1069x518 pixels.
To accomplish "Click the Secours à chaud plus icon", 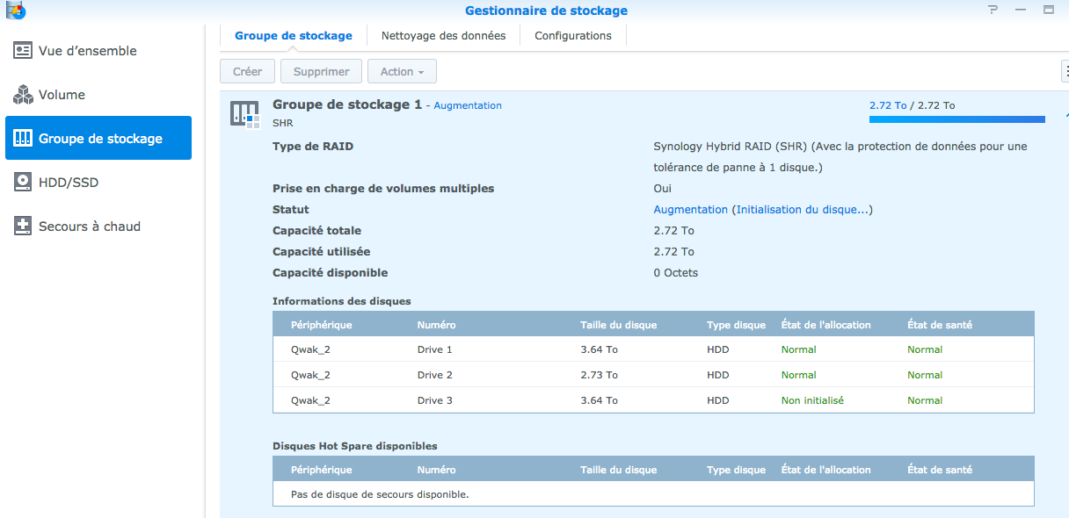I will (x=23, y=227).
